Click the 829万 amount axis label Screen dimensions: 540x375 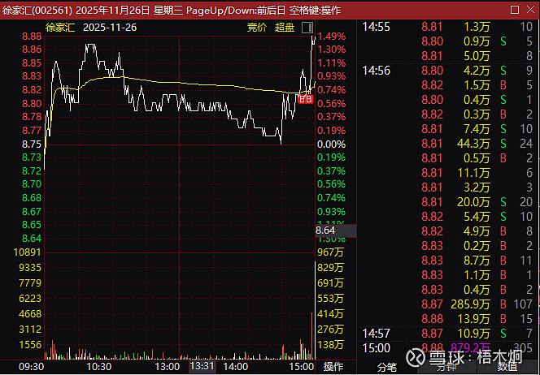pyautogui.click(x=330, y=267)
